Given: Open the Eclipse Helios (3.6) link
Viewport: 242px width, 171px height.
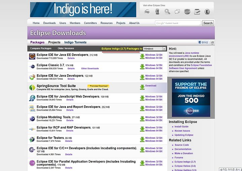Looking at the screenshot, I should tap(185, 166).
